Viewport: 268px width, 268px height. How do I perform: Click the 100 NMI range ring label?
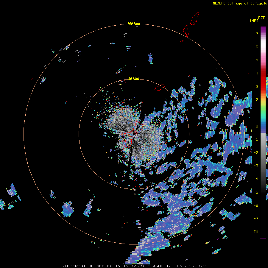134,24
